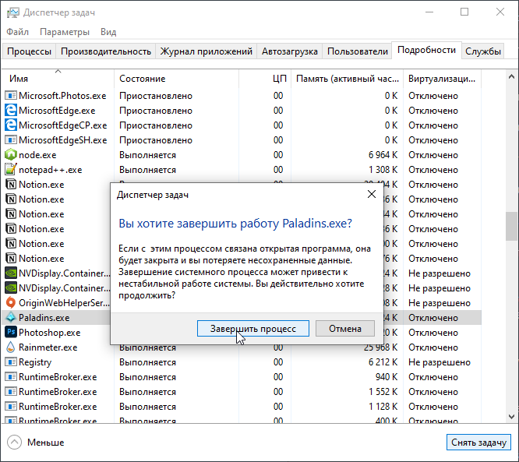Screen dimensions: 519x462
Task: Sort by the Состояние column header
Action: [176, 79]
